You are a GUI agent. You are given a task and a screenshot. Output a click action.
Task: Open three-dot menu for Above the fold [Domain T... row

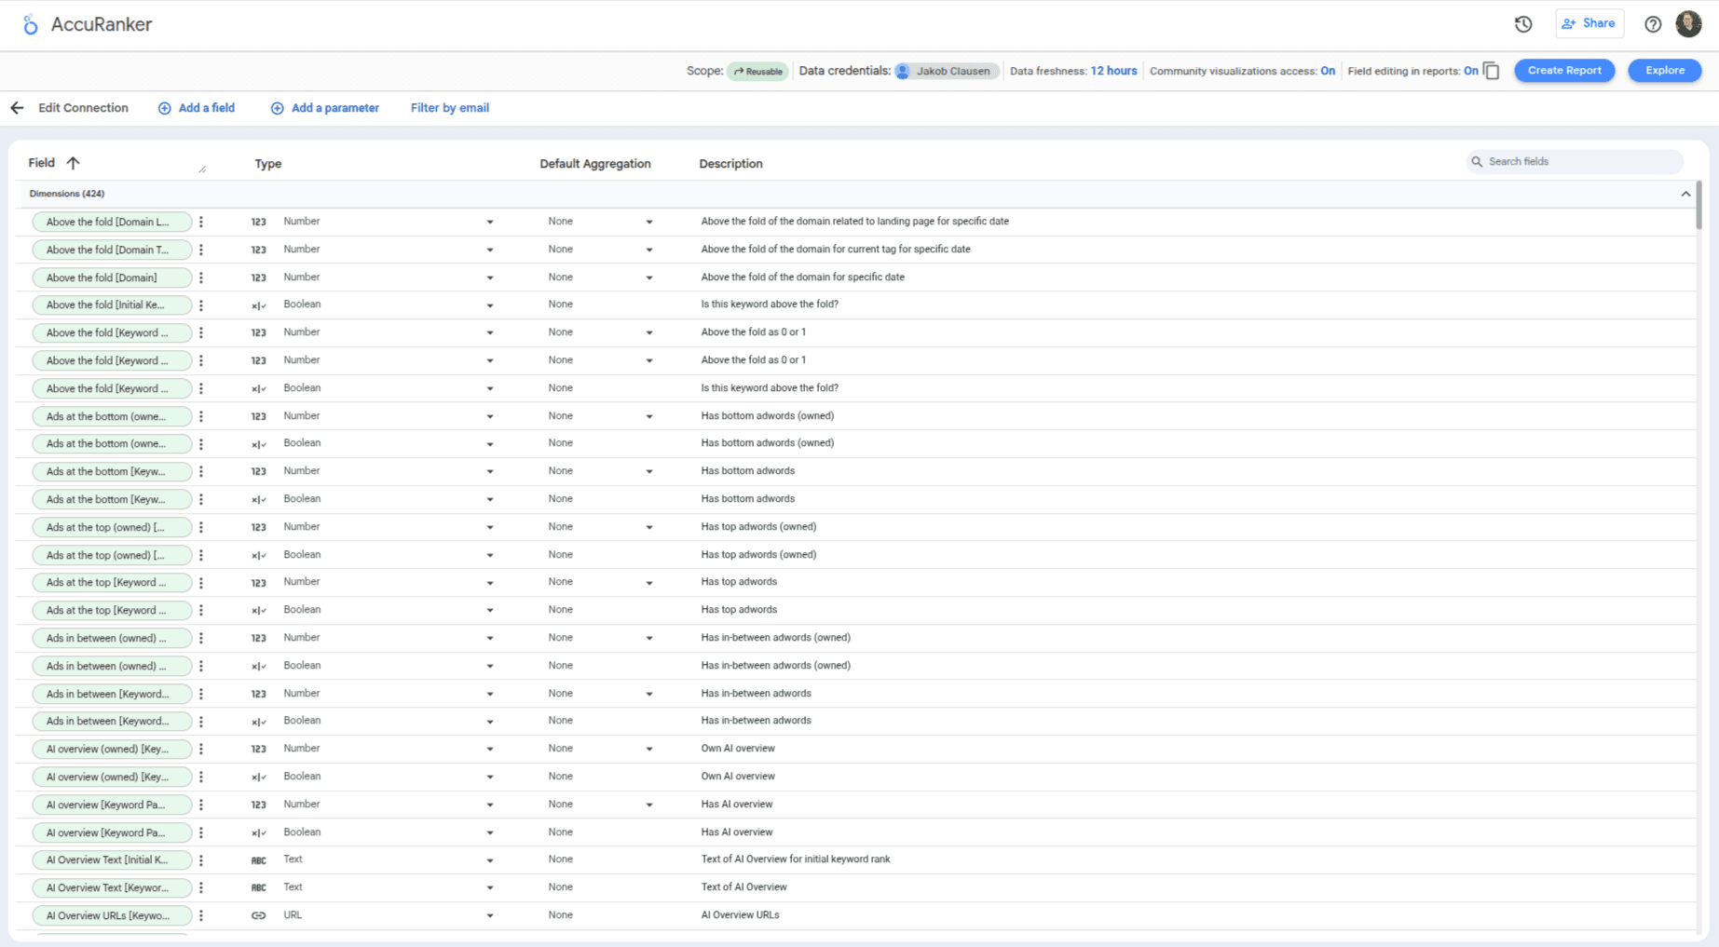(x=201, y=250)
